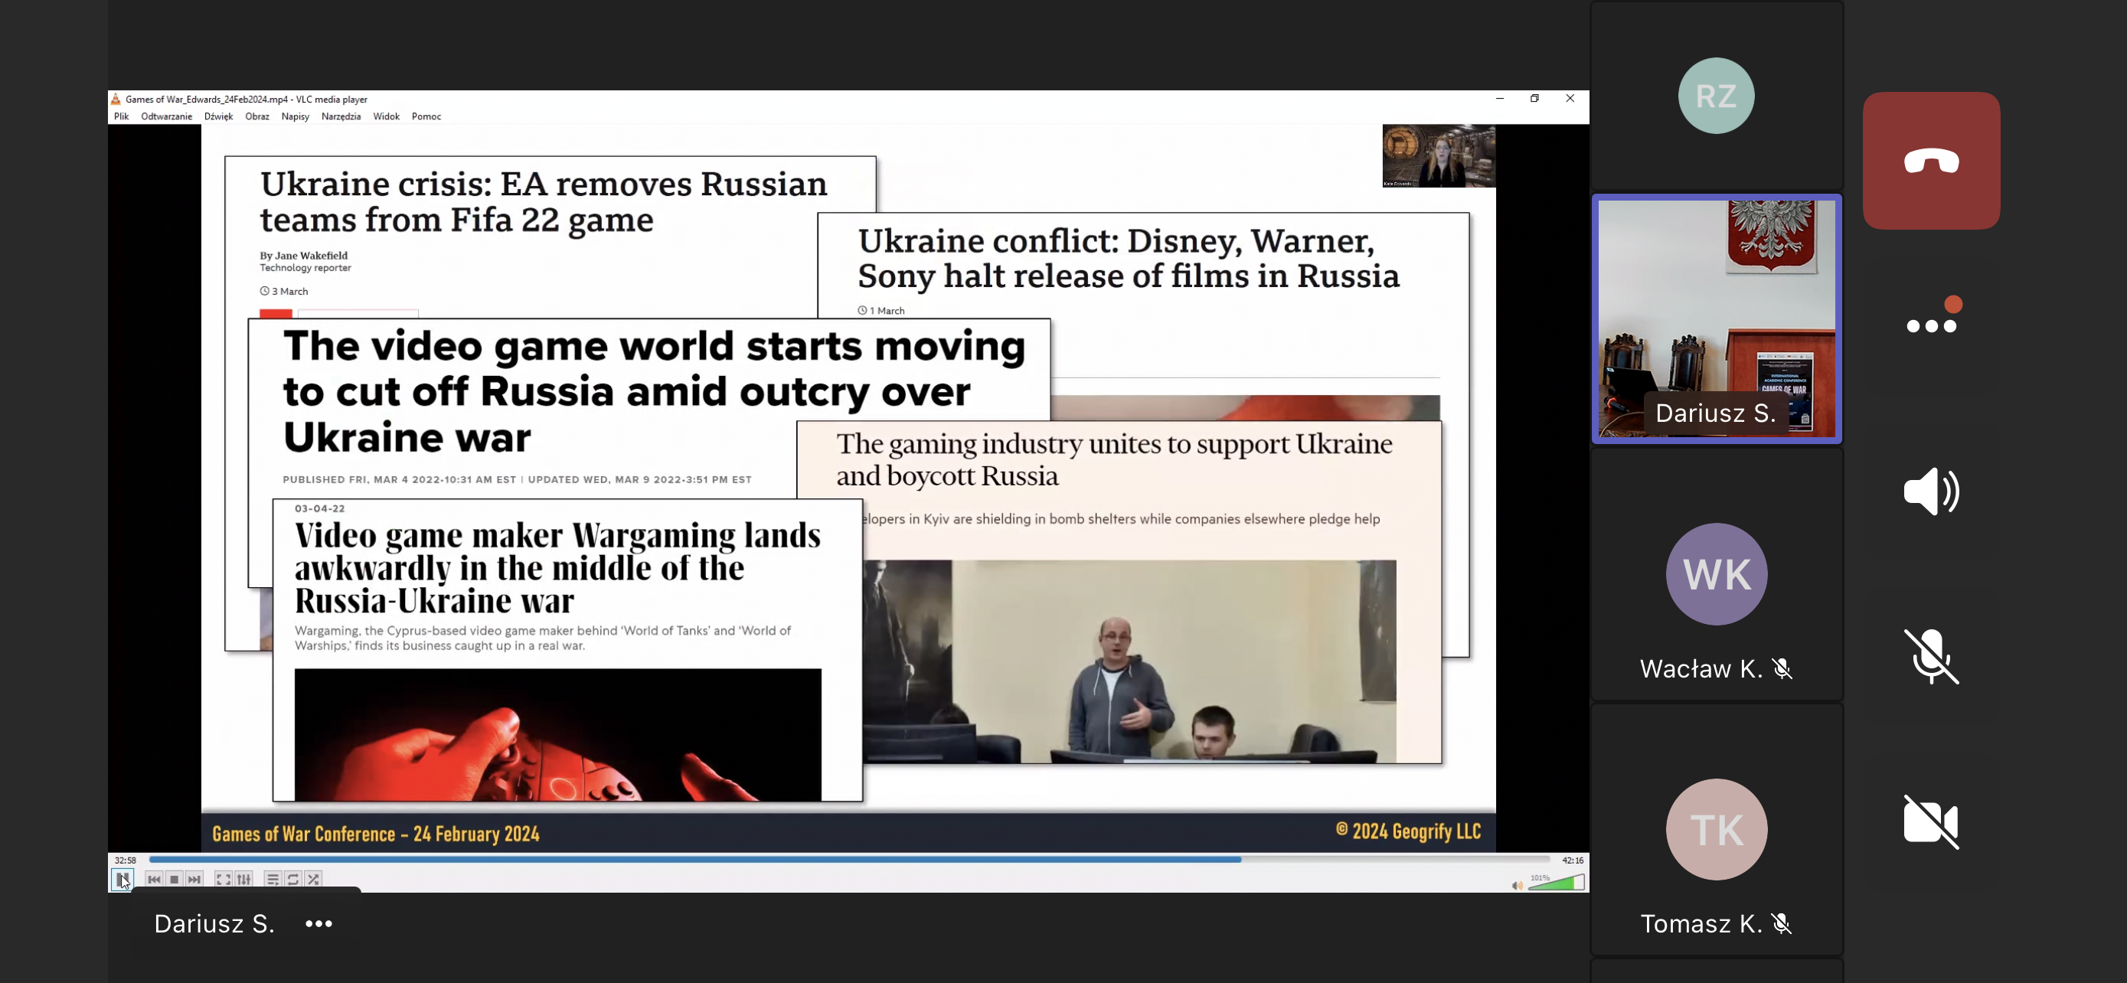Screen dimensions: 2127x983
Task: Select the TK participant avatar
Action: [x=1717, y=829]
